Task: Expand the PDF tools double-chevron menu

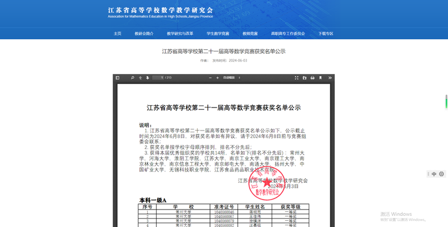Action: [x=328, y=77]
